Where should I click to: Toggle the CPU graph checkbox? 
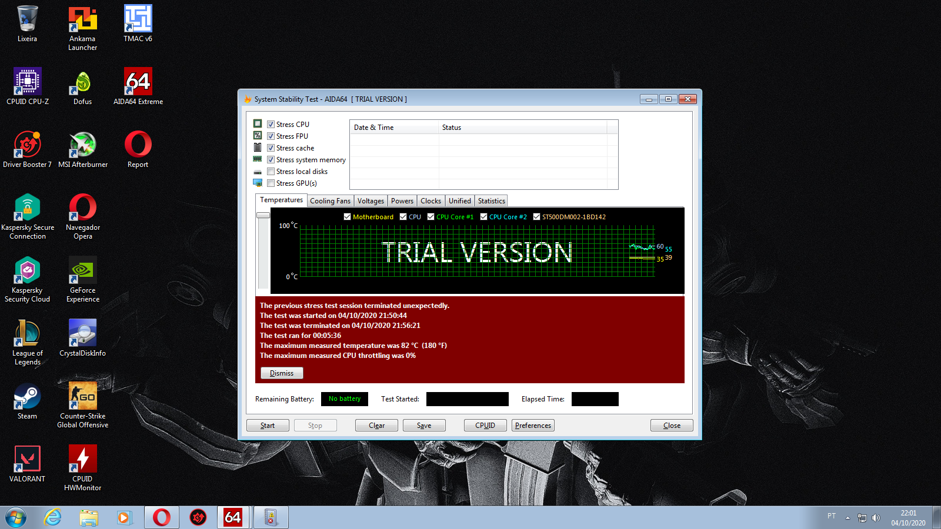(x=403, y=217)
